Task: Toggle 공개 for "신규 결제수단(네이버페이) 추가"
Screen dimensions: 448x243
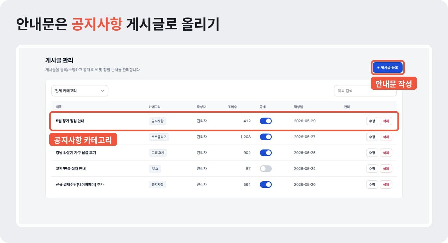Action: pyautogui.click(x=266, y=185)
